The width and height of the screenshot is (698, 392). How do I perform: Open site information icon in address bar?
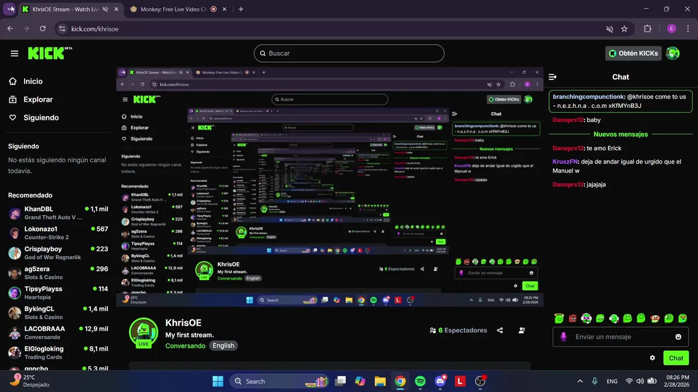tap(62, 29)
